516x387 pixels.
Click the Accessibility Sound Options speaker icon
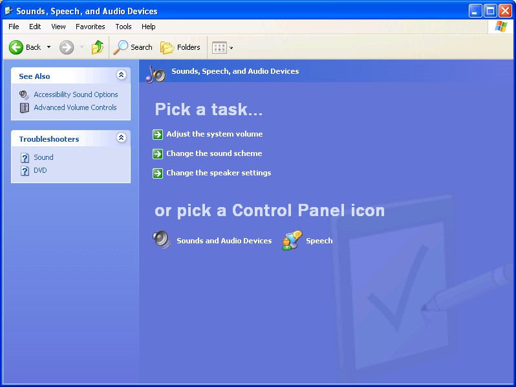pyautogui.click(x=24, y=95)
